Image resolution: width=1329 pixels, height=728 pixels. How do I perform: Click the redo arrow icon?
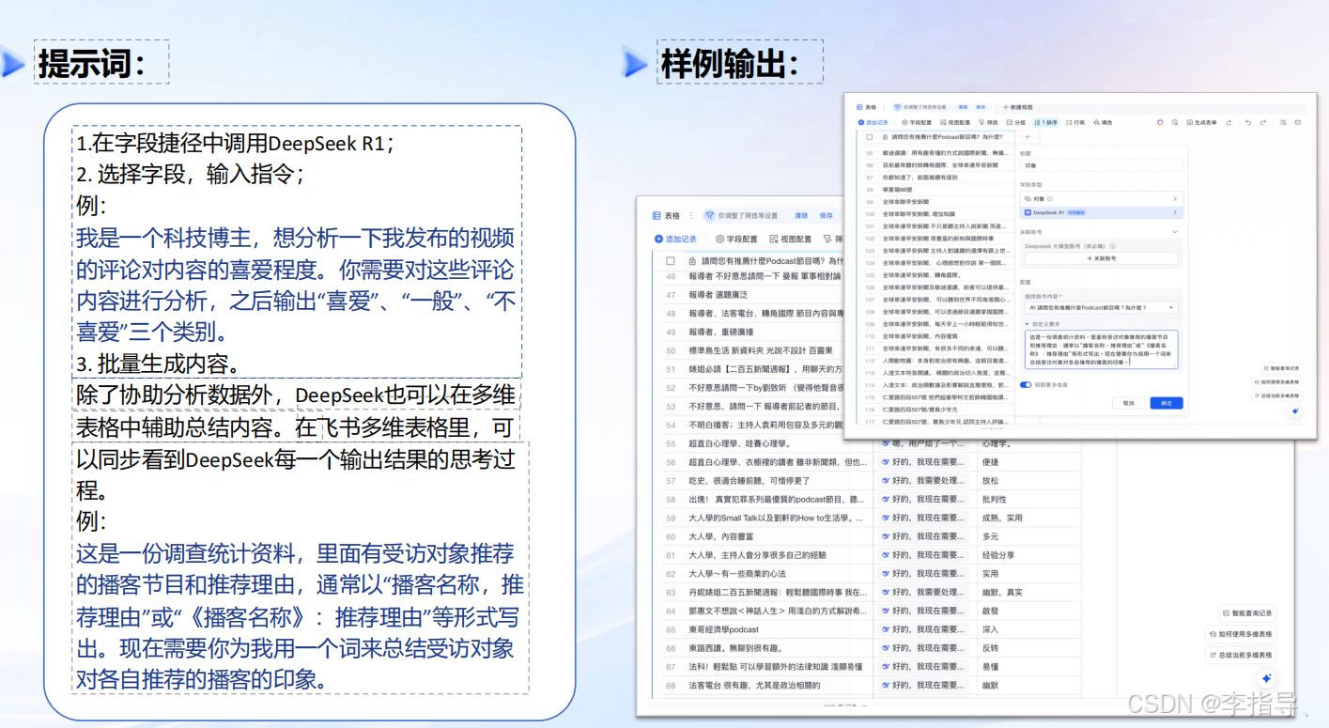1263,122
